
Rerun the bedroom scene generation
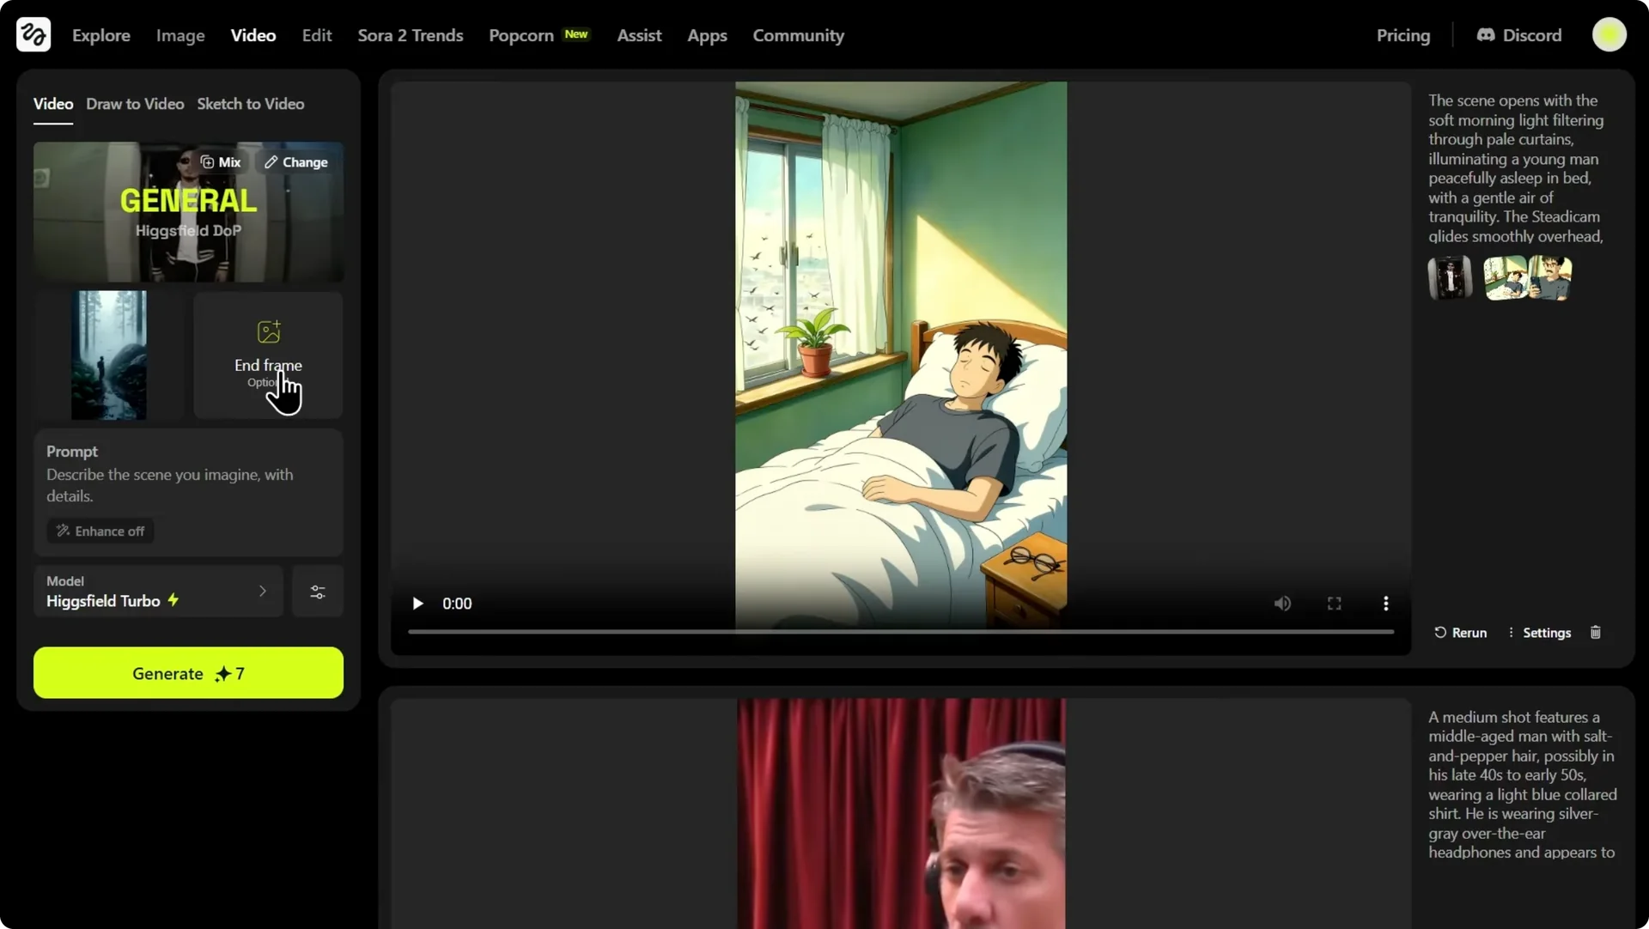[x=1460, y=632]
